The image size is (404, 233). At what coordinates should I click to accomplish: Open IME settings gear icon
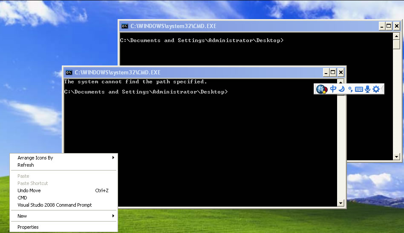point(376,89)
